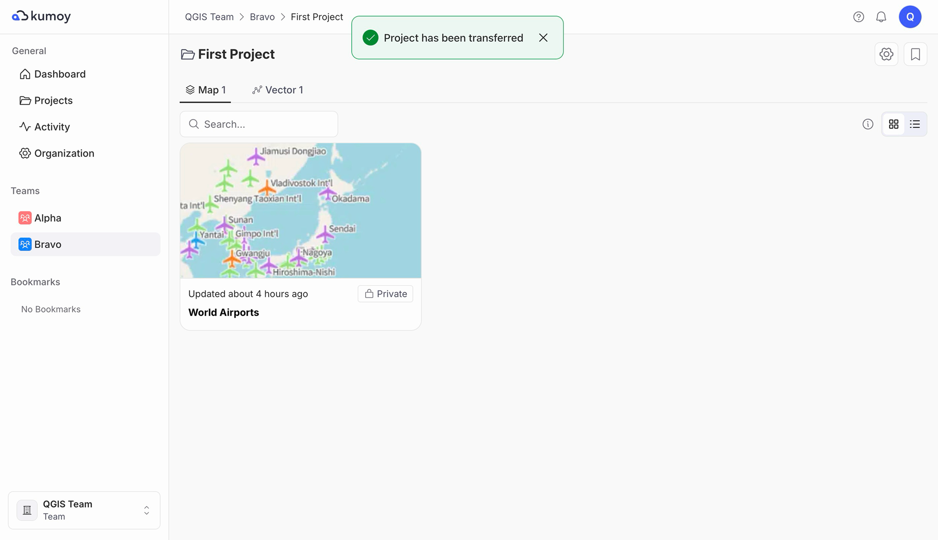This screenshot has height=540, width=938.
Task: Show info via the circled i icon
Action: coord(867,124)
